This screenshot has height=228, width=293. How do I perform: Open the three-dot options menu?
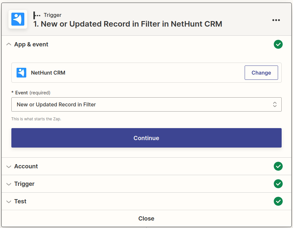click(x=276, y=20)
